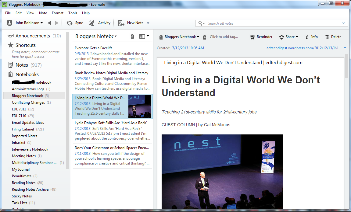Click the Notebooks book icon in sidebar
Viewport: 351px width, 212px height.
(11, 74)
